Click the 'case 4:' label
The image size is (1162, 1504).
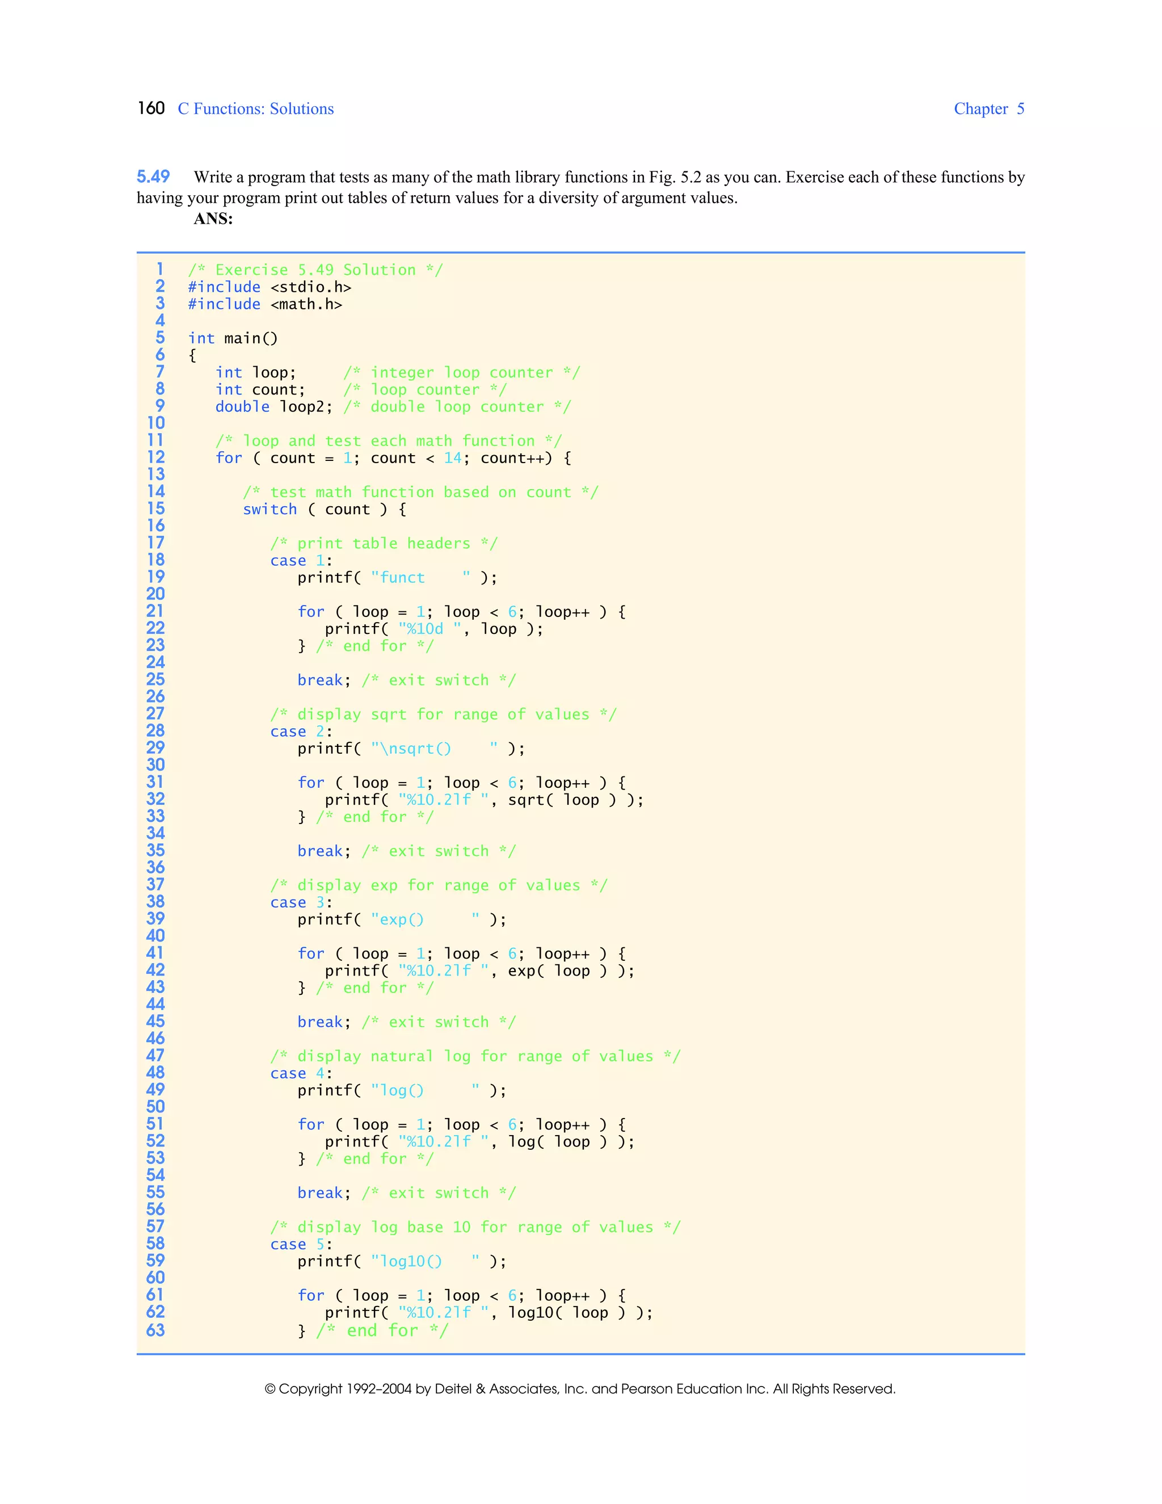click(x=301, y=1073)
